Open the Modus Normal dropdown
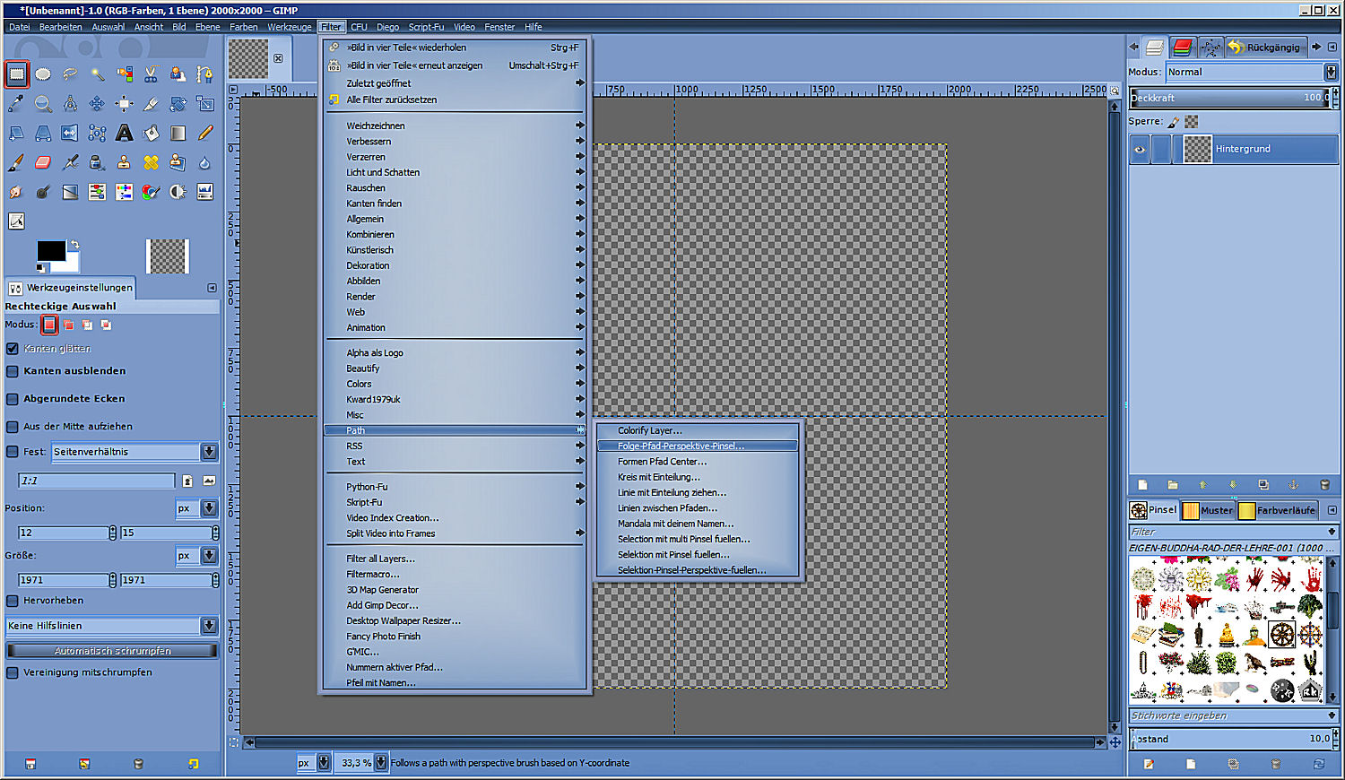This screenshot has height=780, width=1345. click(x=1252, y=72)
